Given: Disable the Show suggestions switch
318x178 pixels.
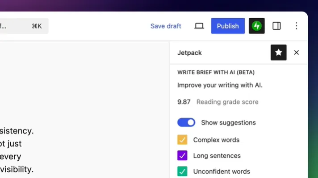Looking at the screenshot, I should (x=186, y=122).
